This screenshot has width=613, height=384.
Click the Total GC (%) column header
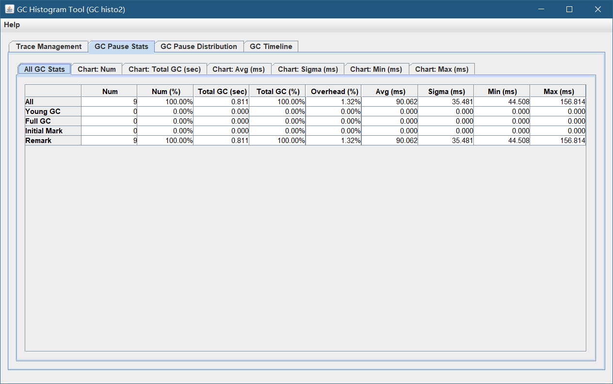pos(277,91)
